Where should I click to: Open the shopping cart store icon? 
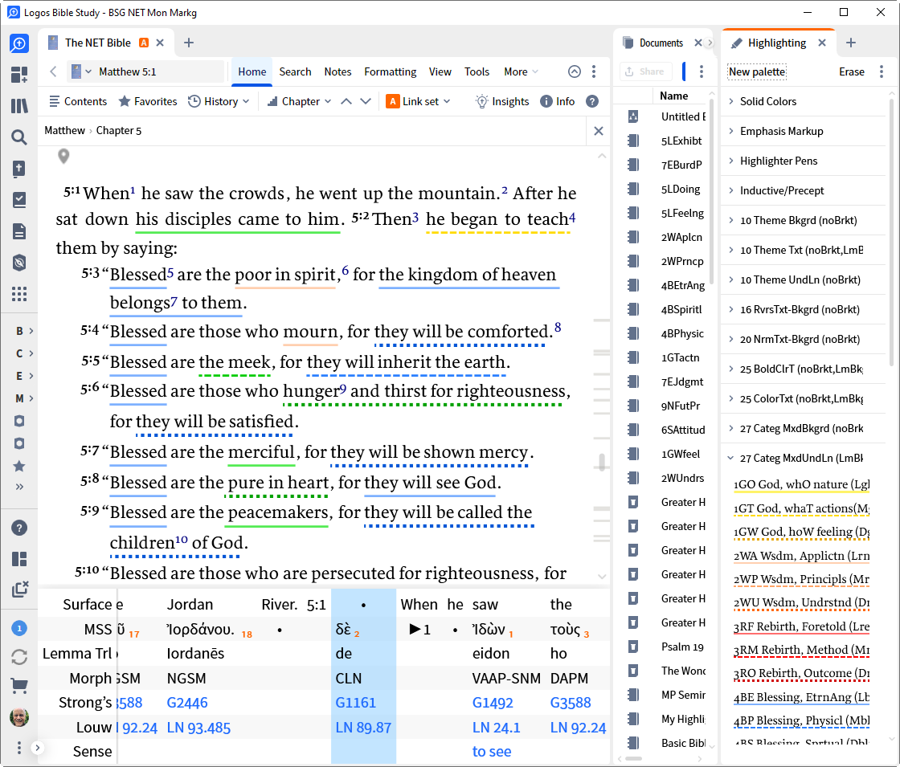coord(19,686)
